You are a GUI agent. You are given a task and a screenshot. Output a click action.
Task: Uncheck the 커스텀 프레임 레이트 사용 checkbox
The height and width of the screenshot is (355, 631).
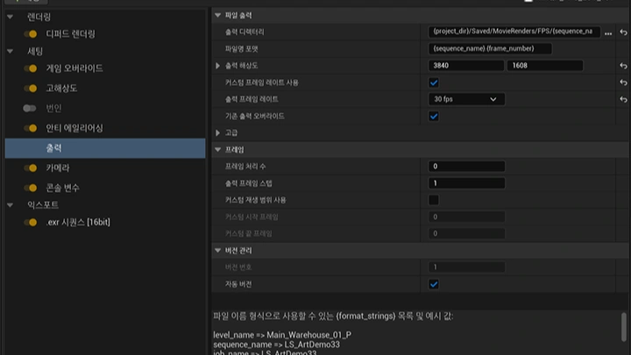[434, 82]
